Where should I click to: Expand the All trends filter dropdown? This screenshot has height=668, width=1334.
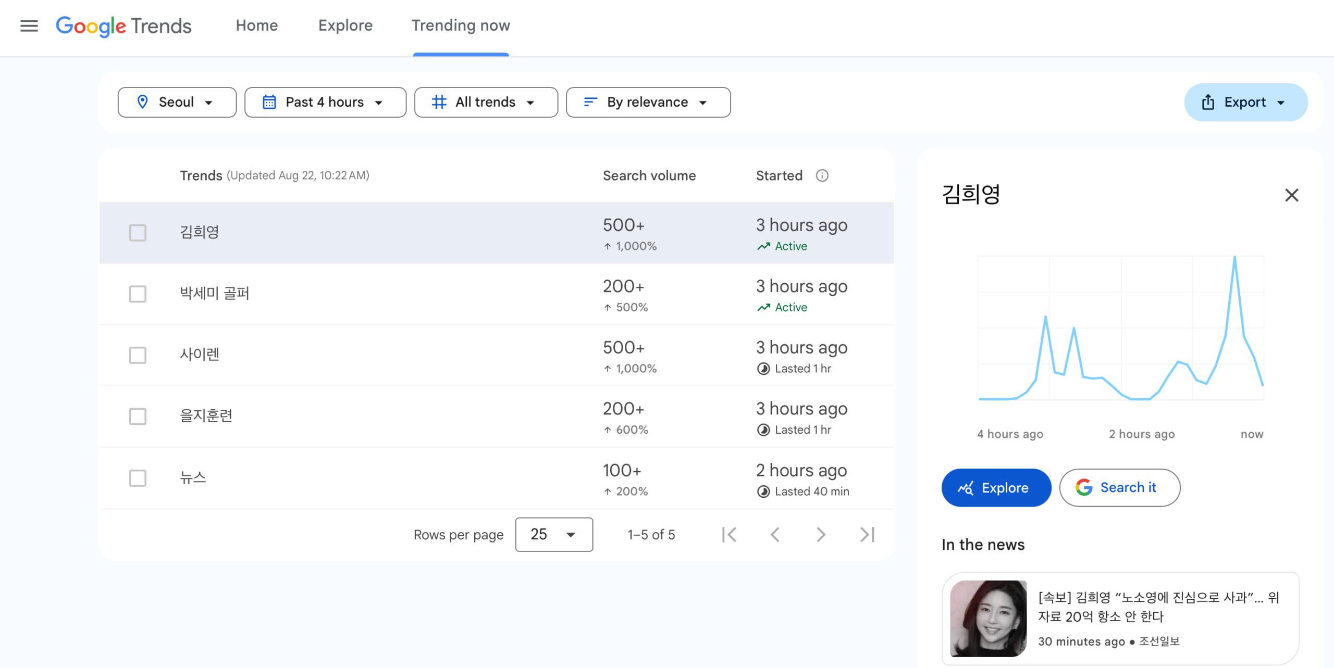(x=486, y=102)
